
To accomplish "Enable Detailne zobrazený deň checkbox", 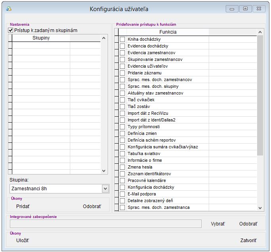I will point(122,201).
